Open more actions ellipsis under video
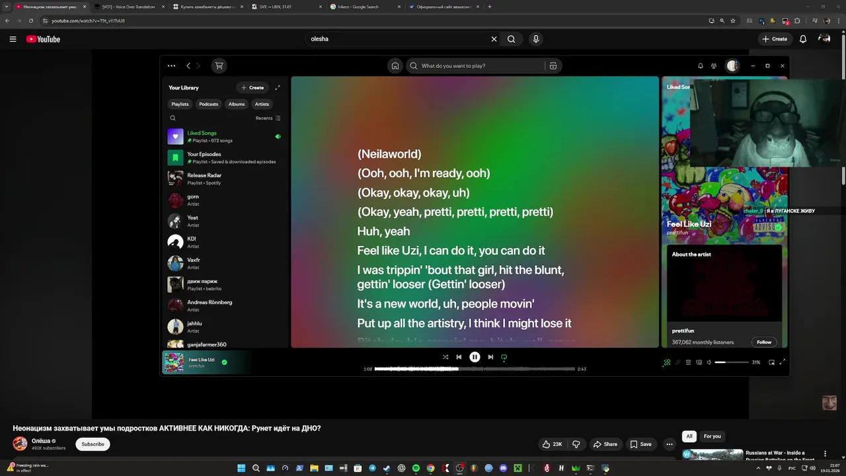 point(670,444)
